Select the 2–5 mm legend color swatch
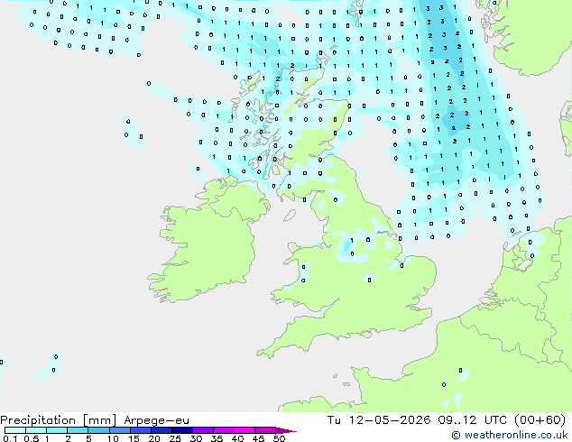This screenshot has width=572, height=442. [78, 430]
